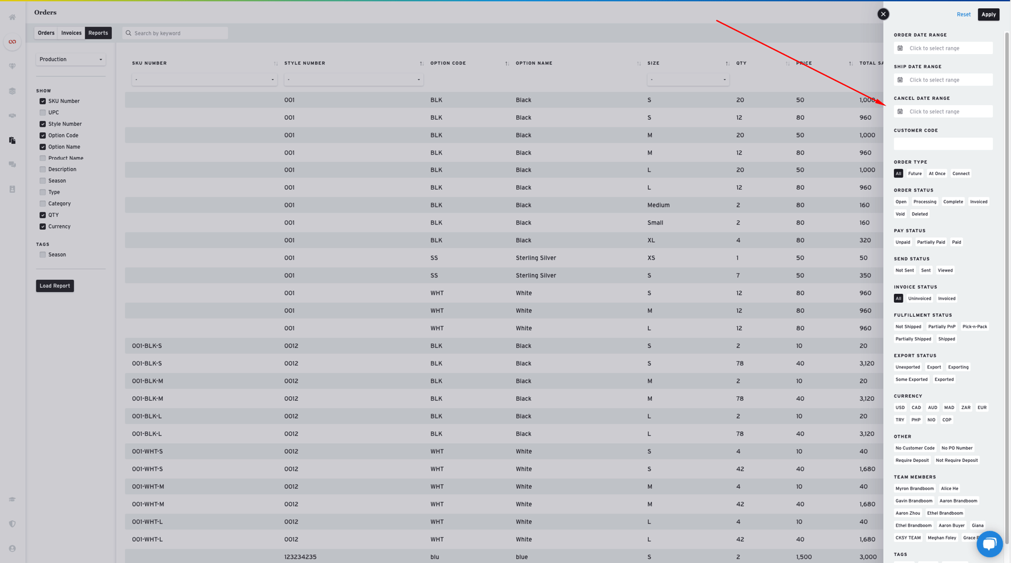1011x563 pixels.
Task: Click the Load Report button
Action: (55, 286)
